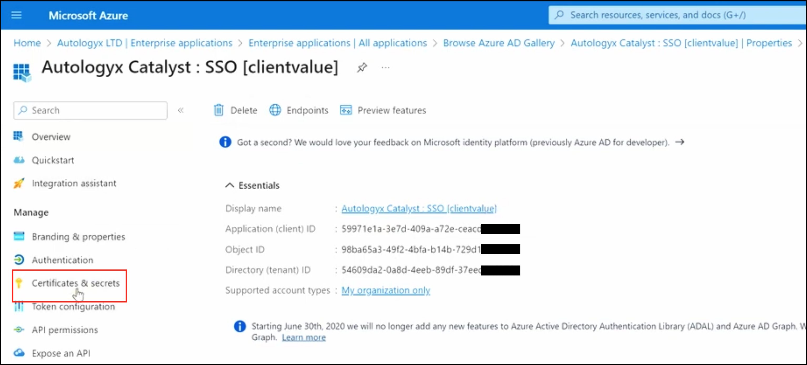Viewport: 807px width, 365px height.
Task: Open Authentication settings
Action: point(62,260)
